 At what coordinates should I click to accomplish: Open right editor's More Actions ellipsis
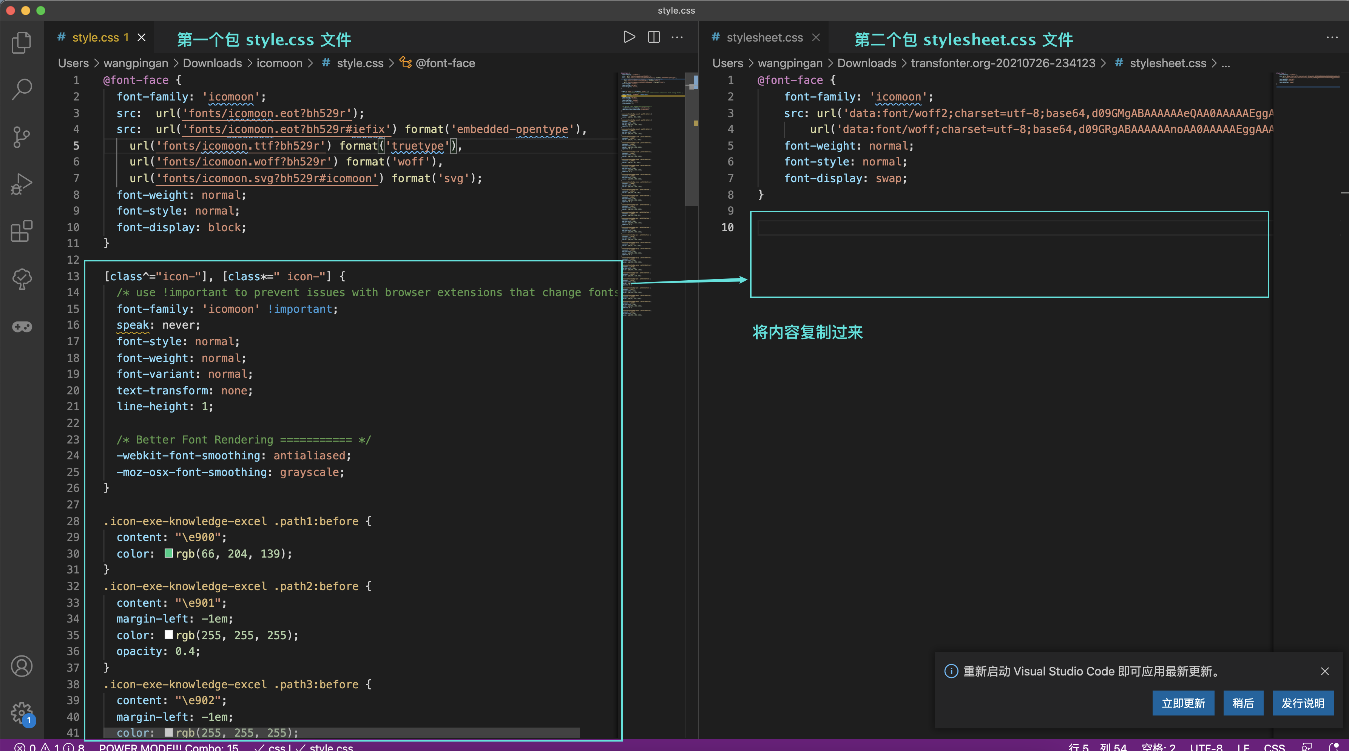point(1332,37)
